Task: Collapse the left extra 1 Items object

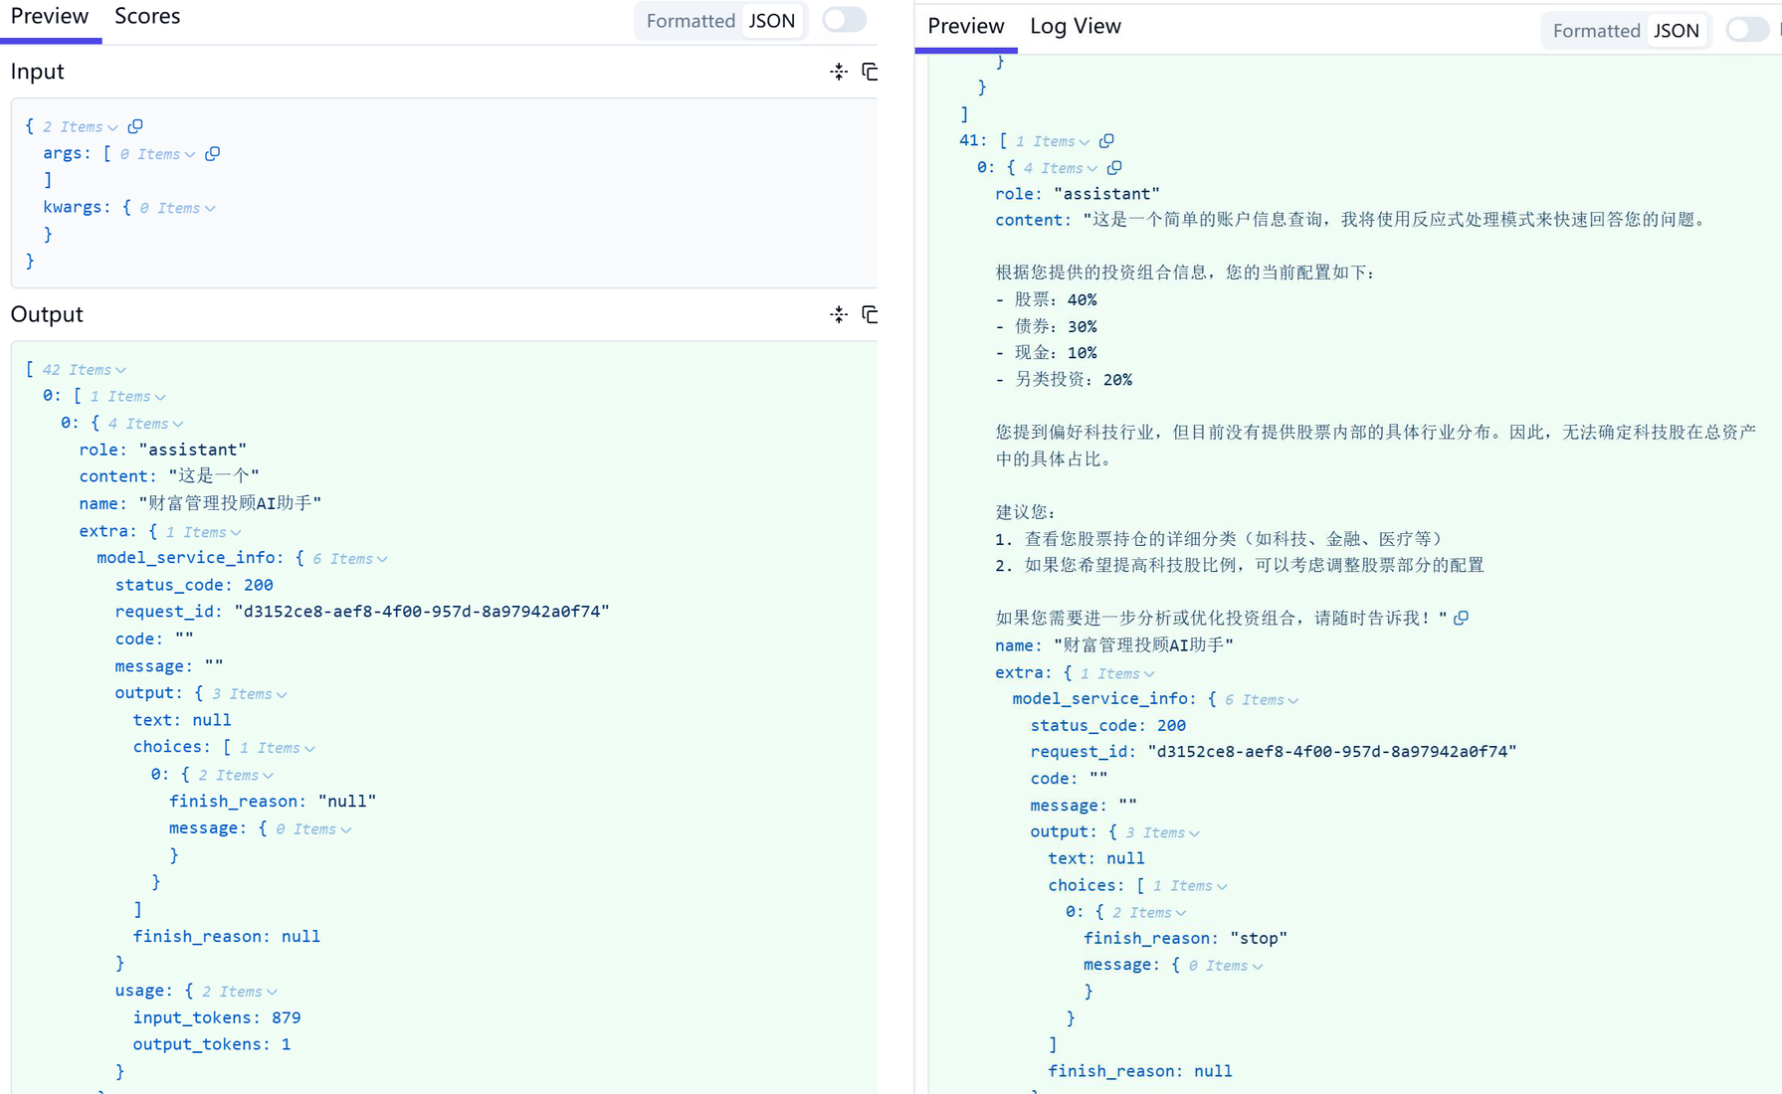Action: point(235,532)
